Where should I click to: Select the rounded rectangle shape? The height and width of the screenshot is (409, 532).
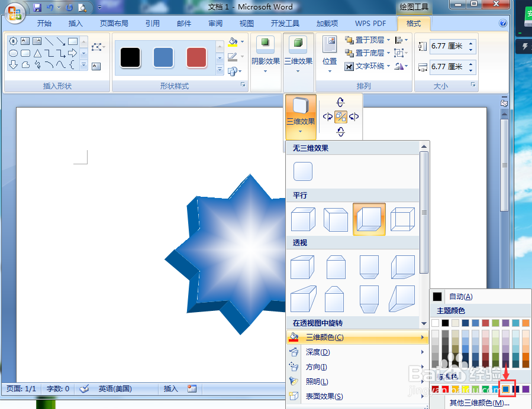(25, 53)
